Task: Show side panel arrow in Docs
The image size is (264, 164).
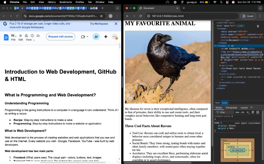Action: (x=119, y=159)
